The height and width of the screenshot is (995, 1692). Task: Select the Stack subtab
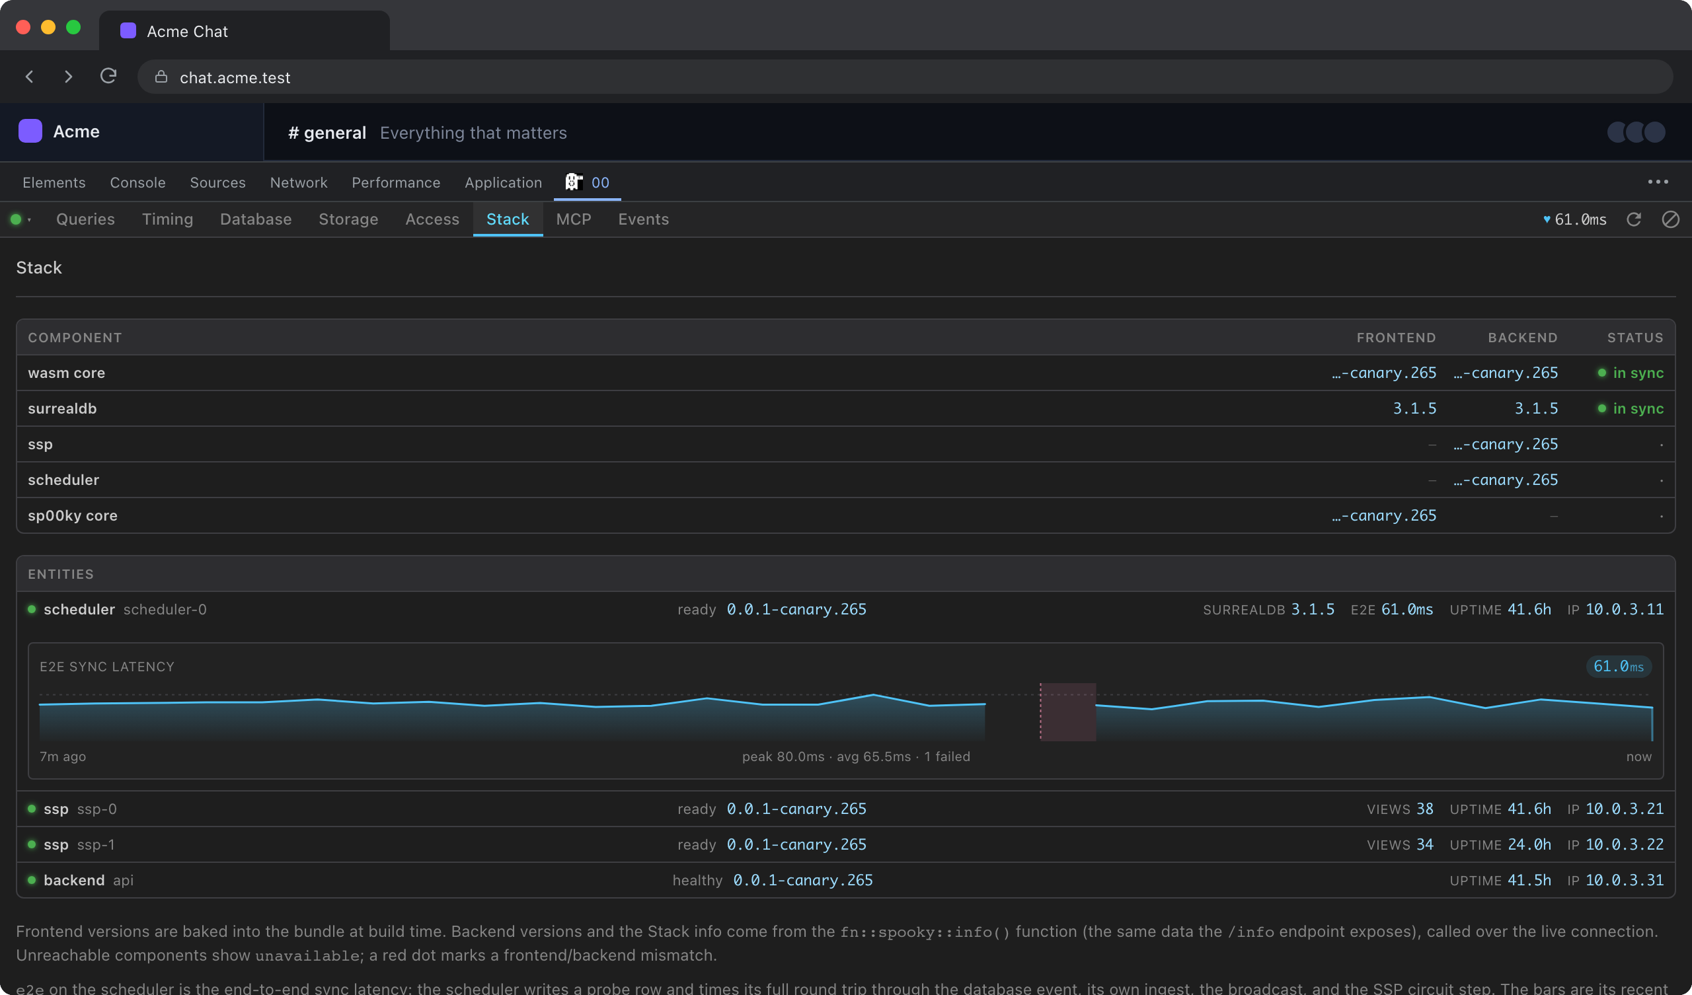[508, 219]
